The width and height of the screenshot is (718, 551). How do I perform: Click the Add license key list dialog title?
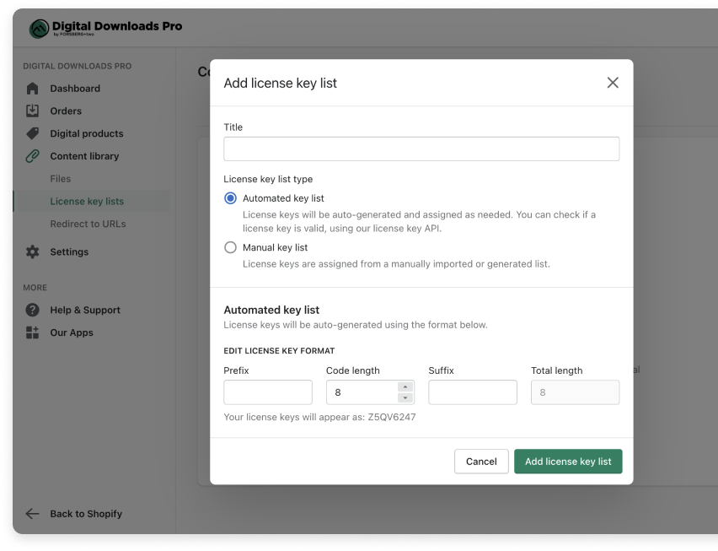tap(281, 83)
